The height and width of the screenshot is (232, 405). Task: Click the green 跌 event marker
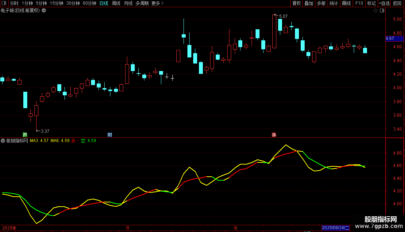pos(25,135)
